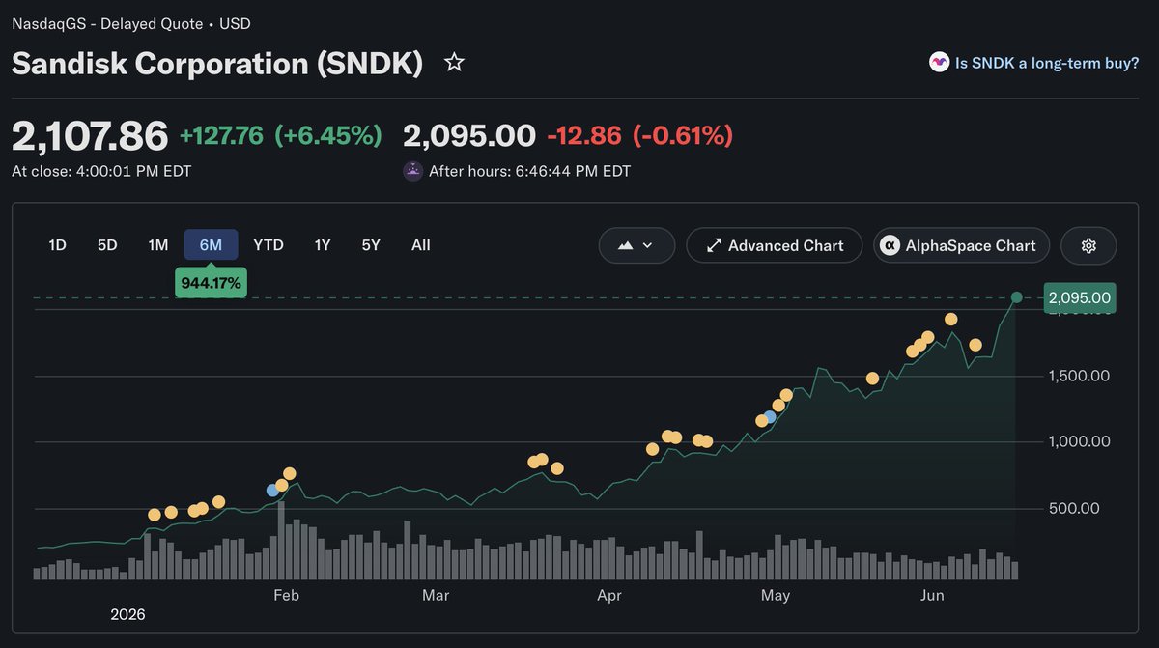This screenshot has width=1159, height=648.
Task: Select the 5D time range
Action: (x=107, y=245)
